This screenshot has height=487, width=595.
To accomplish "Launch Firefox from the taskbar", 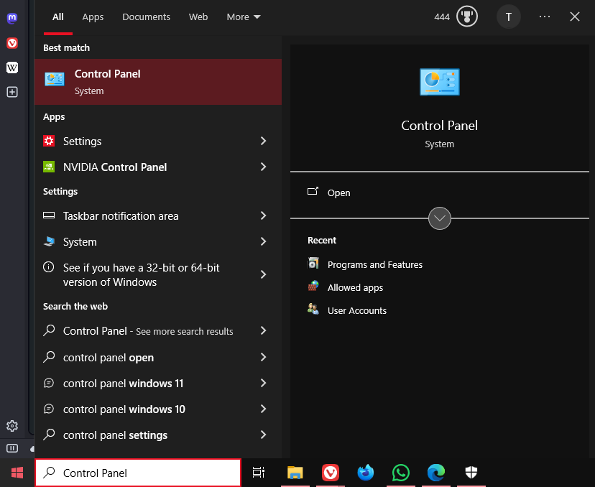I will pos(365,473).
